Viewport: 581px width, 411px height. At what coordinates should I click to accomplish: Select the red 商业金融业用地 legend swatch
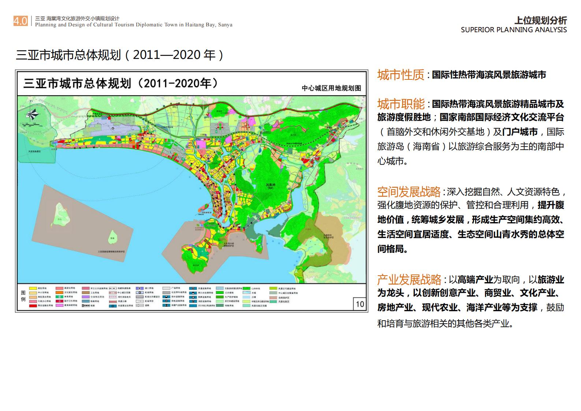click(33, 306)
